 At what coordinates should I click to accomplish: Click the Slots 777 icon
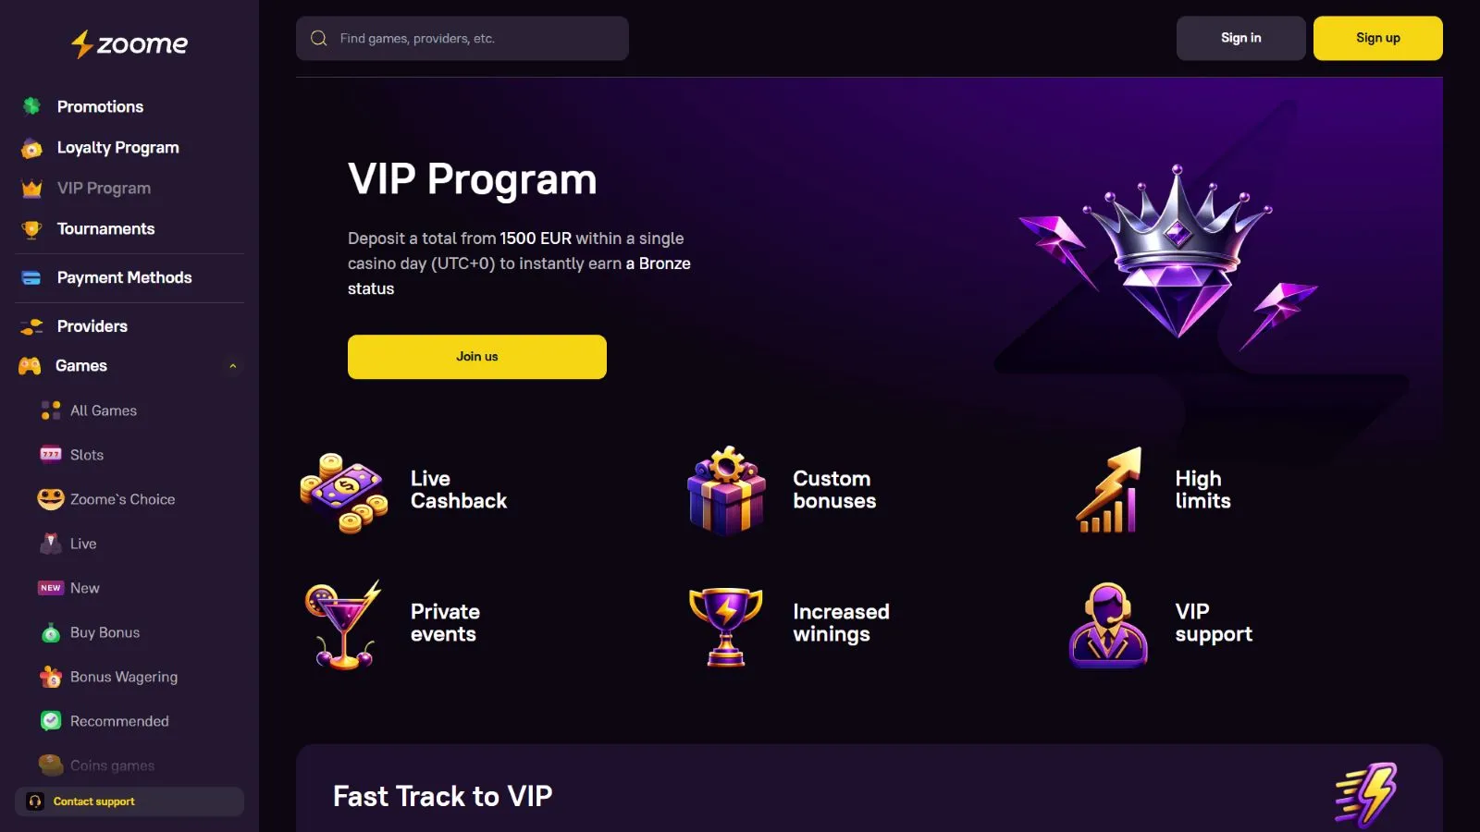click(51, 455)
